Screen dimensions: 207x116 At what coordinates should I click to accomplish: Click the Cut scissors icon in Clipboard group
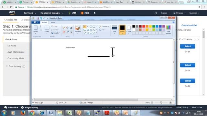click(x=40, y=26)
